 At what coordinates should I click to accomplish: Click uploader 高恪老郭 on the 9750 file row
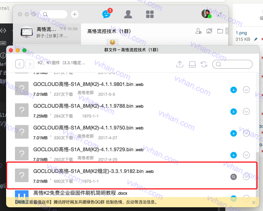click(86, 136)
